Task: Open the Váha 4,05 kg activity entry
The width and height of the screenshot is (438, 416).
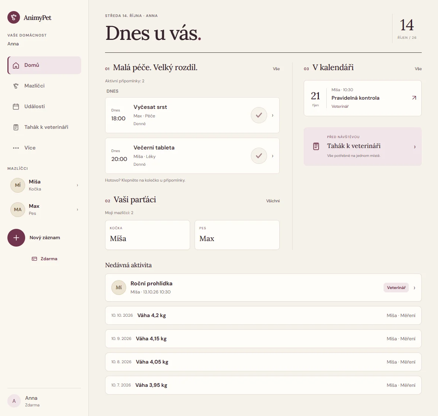Action: [263, 362]
